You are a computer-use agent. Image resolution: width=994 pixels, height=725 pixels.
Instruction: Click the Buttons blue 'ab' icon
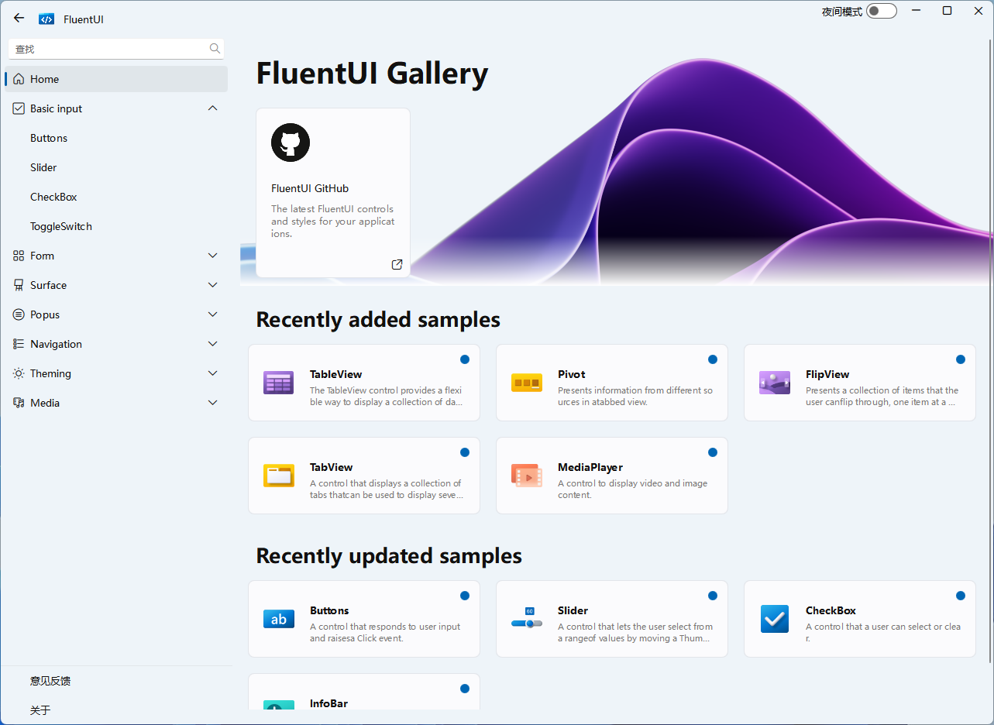(x=279, y=619)
